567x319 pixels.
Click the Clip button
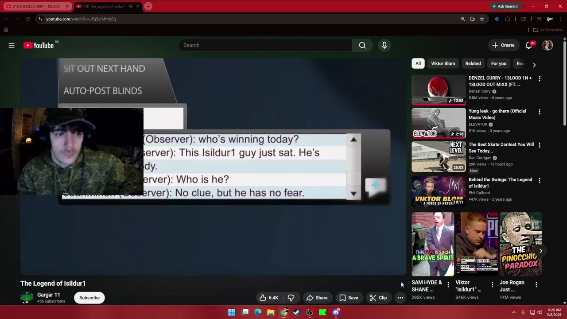pos(378,298)
